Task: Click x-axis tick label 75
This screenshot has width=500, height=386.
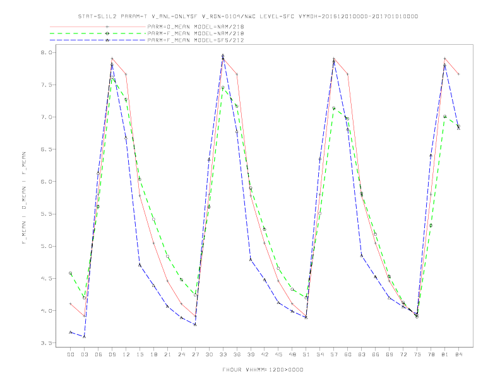Action: click(x=417, y=354)
